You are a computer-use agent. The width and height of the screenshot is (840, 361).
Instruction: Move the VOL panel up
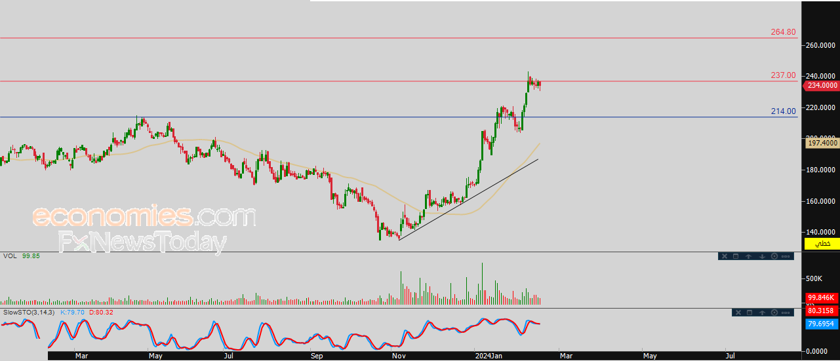coord(748,256)
